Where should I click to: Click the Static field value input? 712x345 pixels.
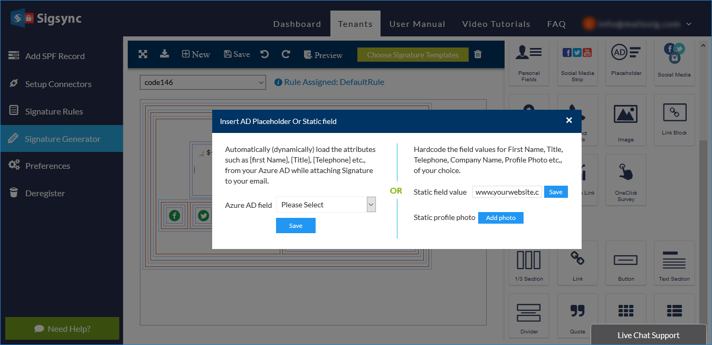coord(507,192)
